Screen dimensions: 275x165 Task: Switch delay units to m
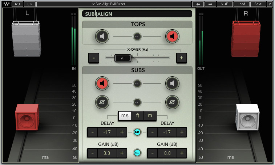(150, 116)
